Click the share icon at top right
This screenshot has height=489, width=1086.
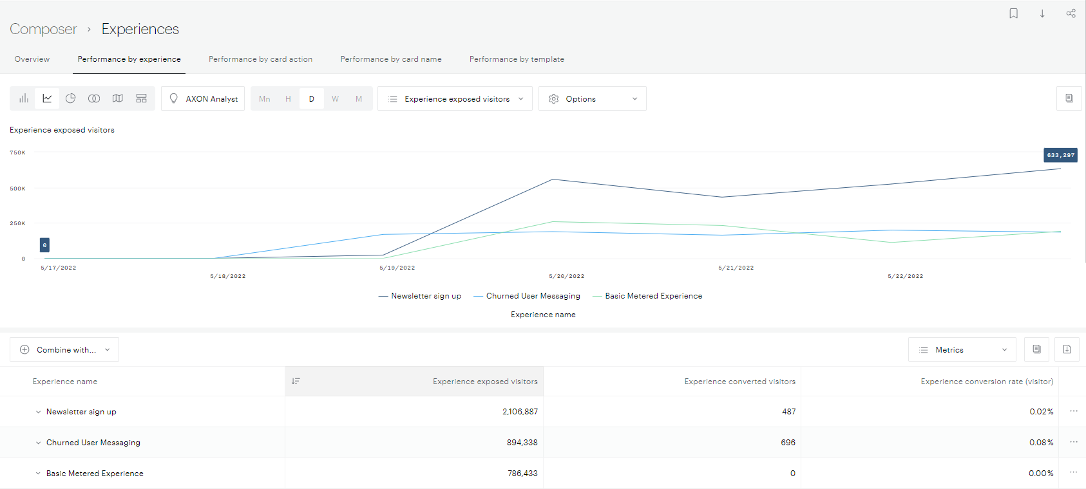[x=1071, y=14]
